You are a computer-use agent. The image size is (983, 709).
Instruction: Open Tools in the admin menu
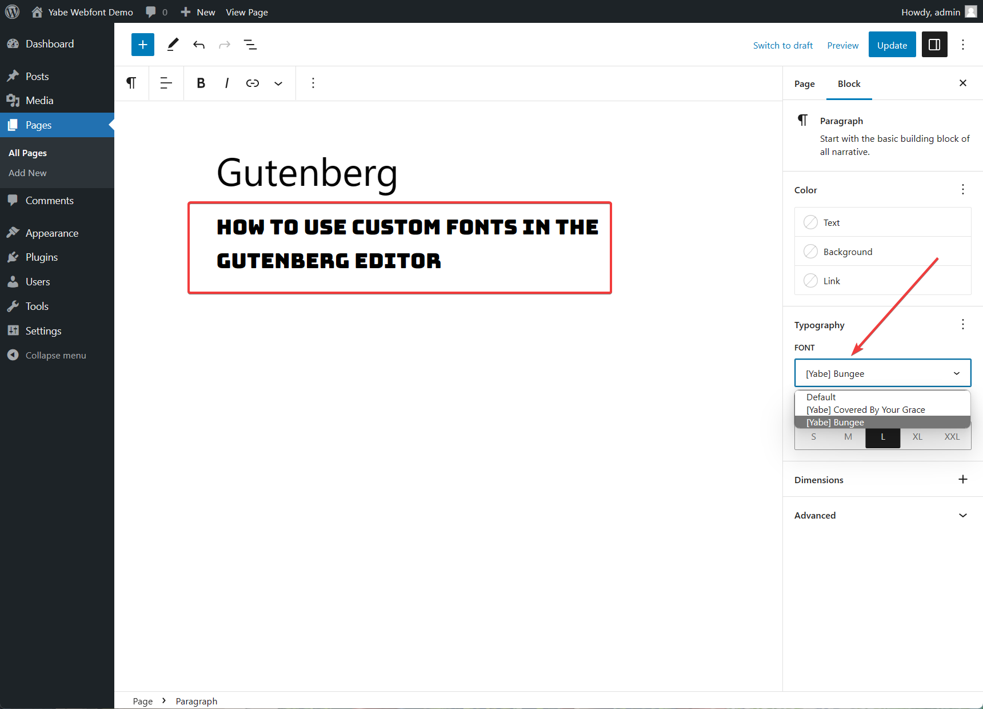57,306
